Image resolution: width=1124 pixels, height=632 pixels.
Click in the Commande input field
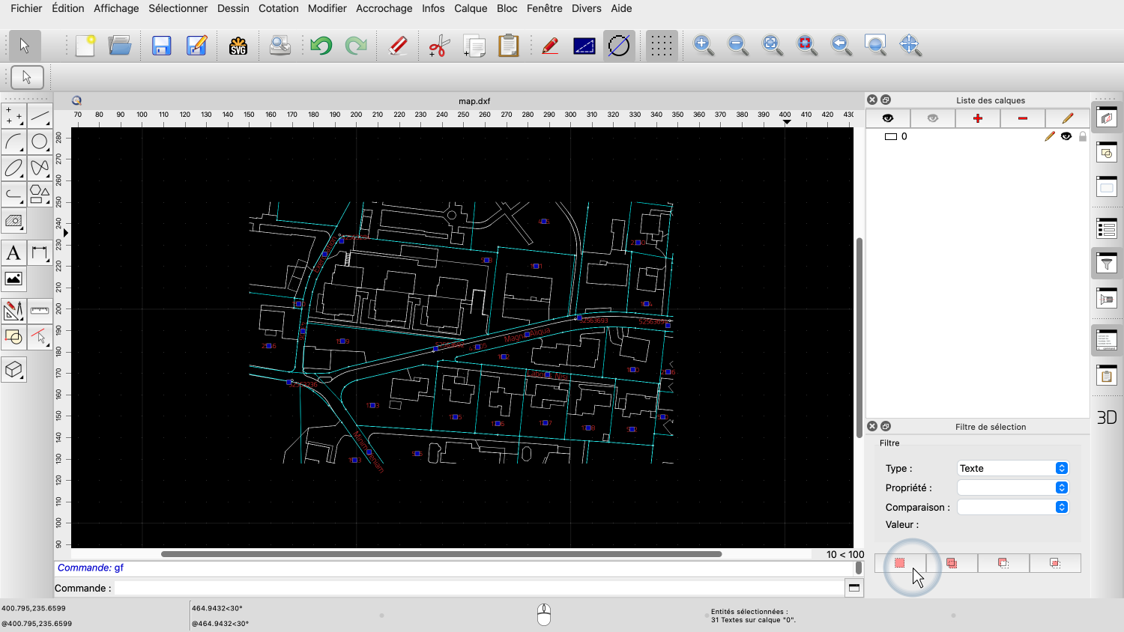pos(478,588)
